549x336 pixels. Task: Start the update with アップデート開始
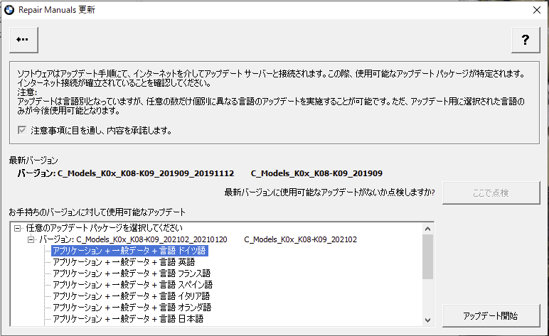tap(491, 315)
